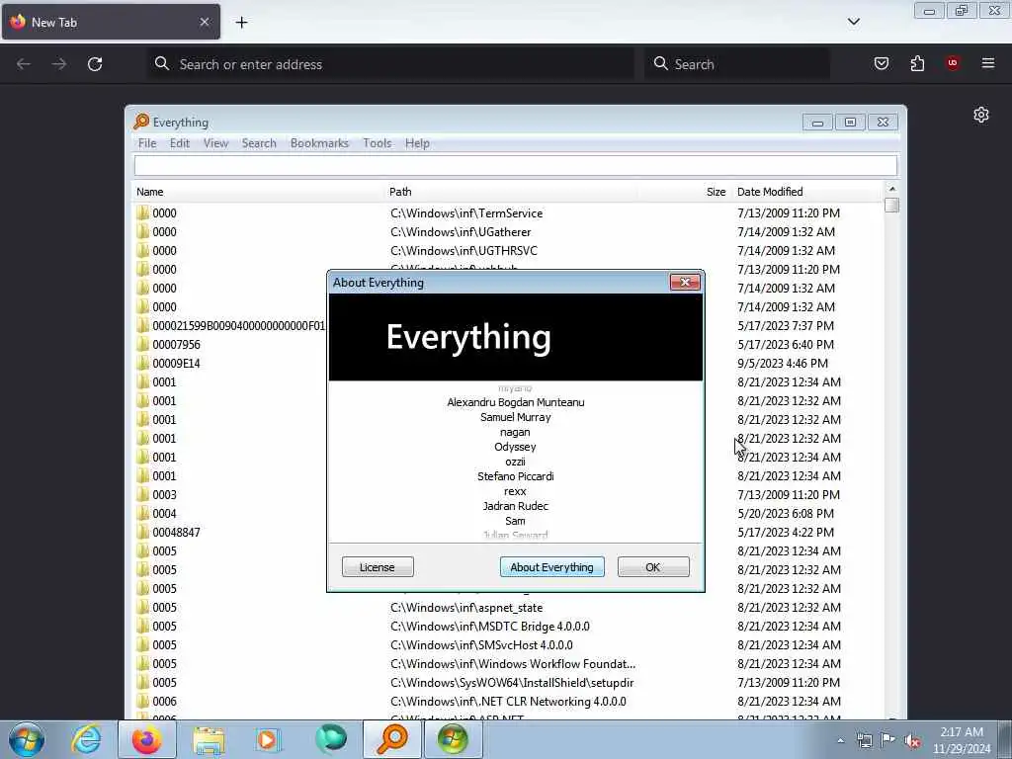Viewport: 1012px width, 759px height.
Task: Click path C:\Windows\inf\UGTHRSVC
Action: (x=464, y=250)
